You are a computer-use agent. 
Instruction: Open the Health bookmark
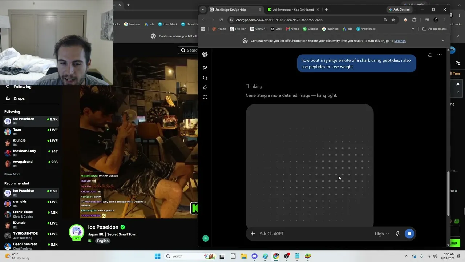[x=219, y=29]
